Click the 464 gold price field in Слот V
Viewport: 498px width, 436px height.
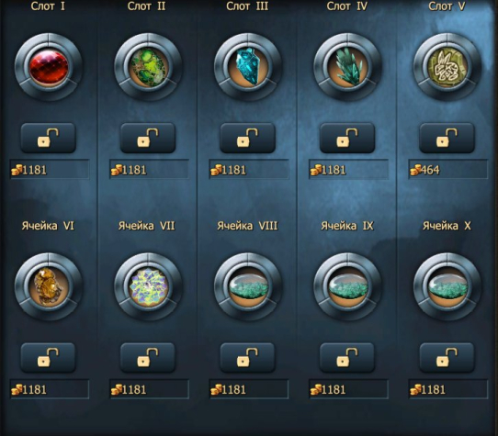(447, 170)
